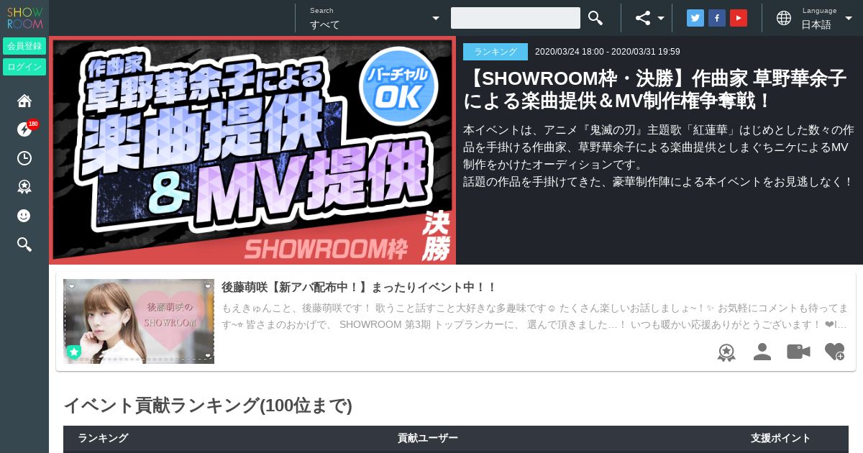The width and height of the screenshot is (863, 453).
Task: Click the event title 【SHOWROOM枠・決勝】
Action: click(654, 89)
